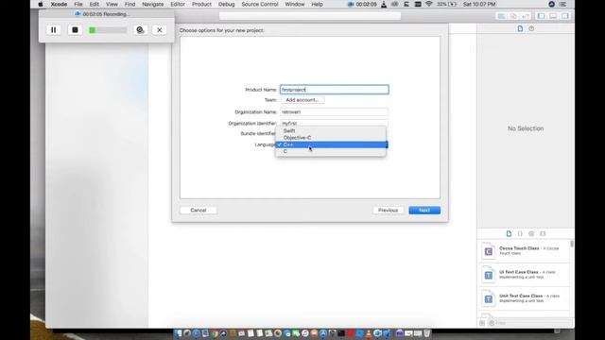Open the Edit menu

95,4
